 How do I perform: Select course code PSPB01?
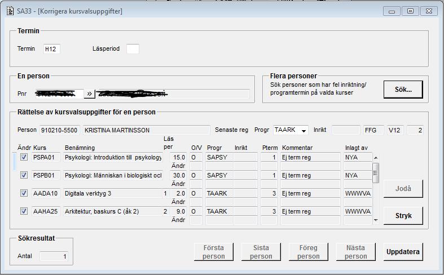[46, 175]
